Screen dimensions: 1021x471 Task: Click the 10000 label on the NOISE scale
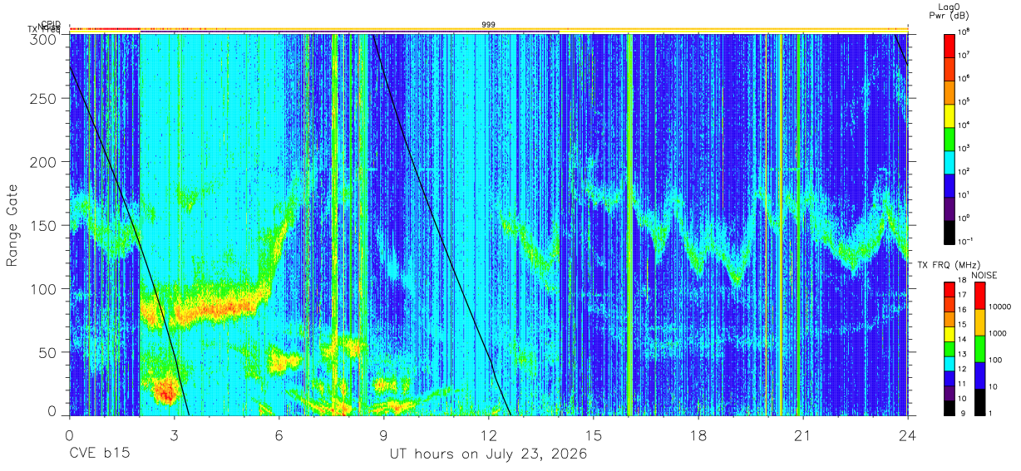[x=1000, y=307]
